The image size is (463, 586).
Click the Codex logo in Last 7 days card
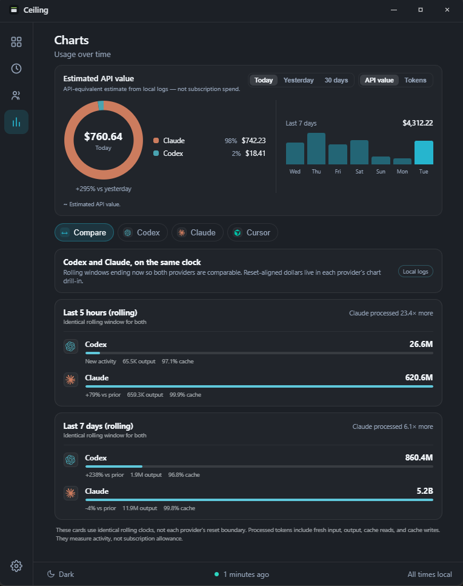70,460
